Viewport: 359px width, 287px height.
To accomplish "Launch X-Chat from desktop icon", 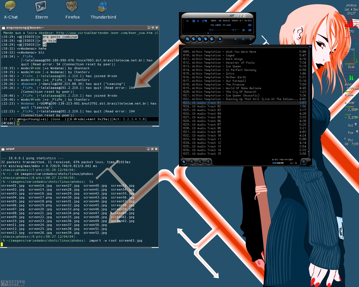I will point(11,10).
